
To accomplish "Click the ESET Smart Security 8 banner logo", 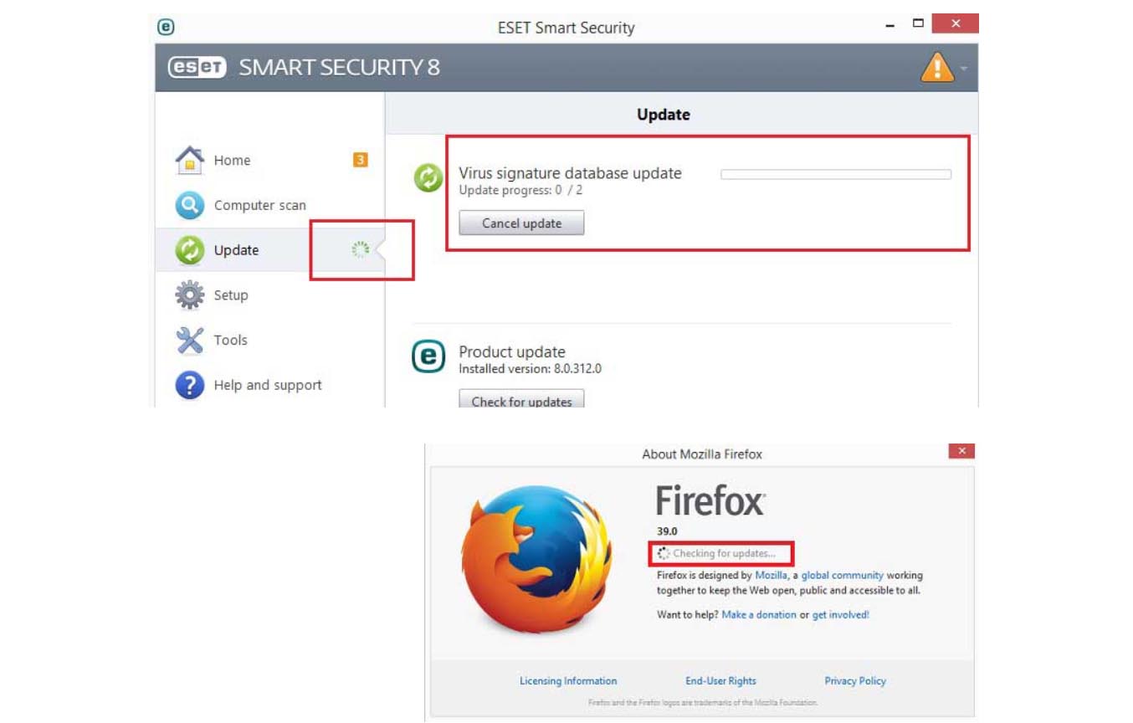I will click(304, 67).
